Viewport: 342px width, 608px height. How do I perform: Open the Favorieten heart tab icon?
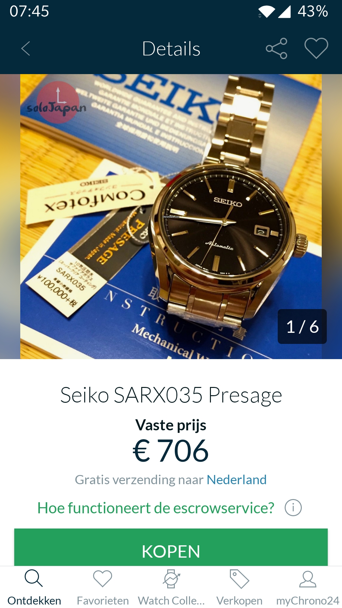click(x=103, y=578)
